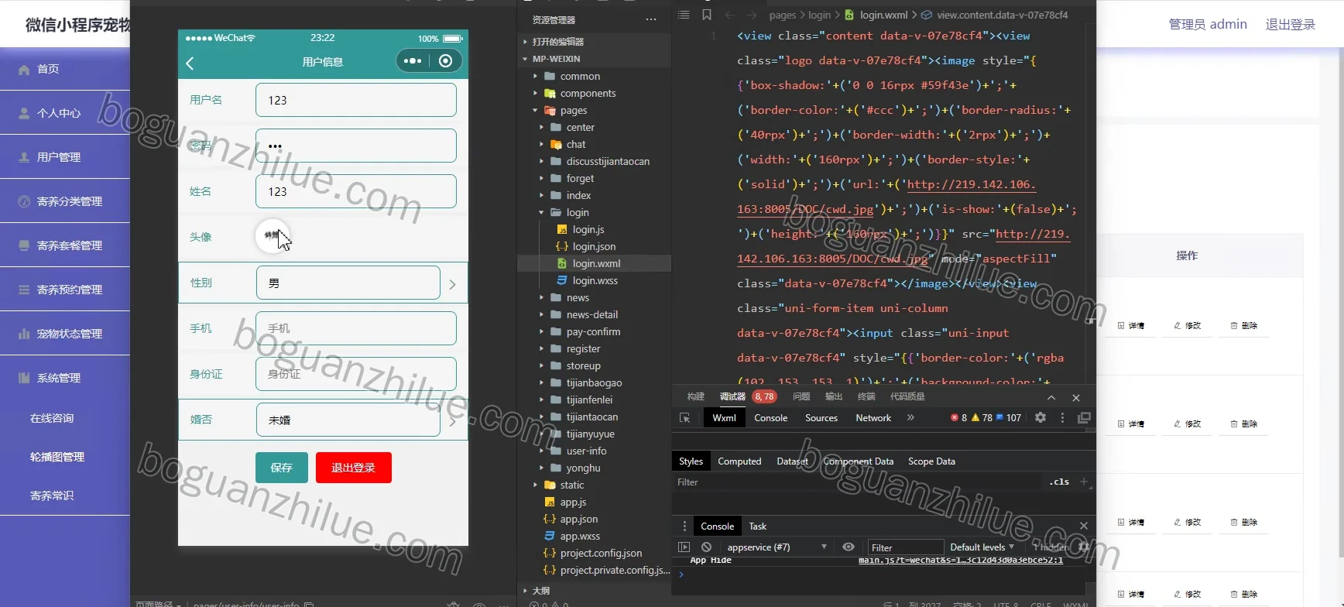The width and height of the screenshot is (1344, 607).
Task: Open devtools vertical ellipsis menu
Action: 1062,417
